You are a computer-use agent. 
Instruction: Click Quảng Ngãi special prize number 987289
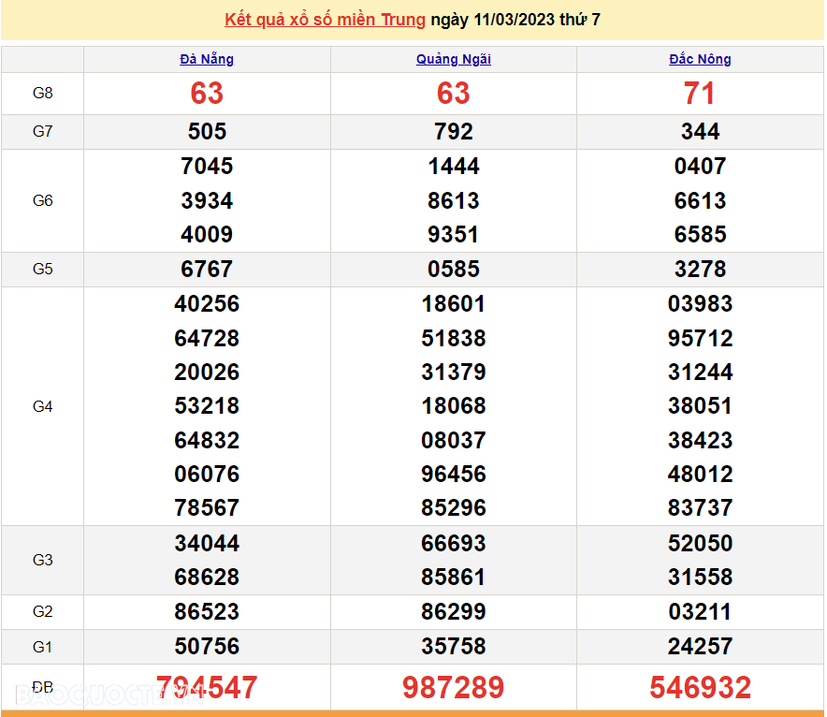click(454, 687)
